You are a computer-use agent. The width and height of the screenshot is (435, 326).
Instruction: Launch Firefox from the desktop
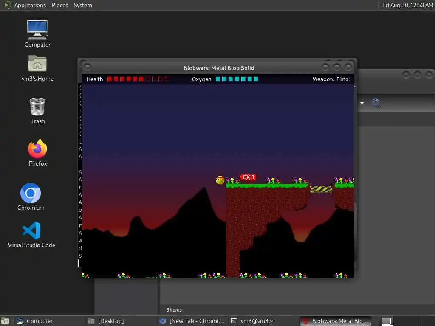click(37, 153)
